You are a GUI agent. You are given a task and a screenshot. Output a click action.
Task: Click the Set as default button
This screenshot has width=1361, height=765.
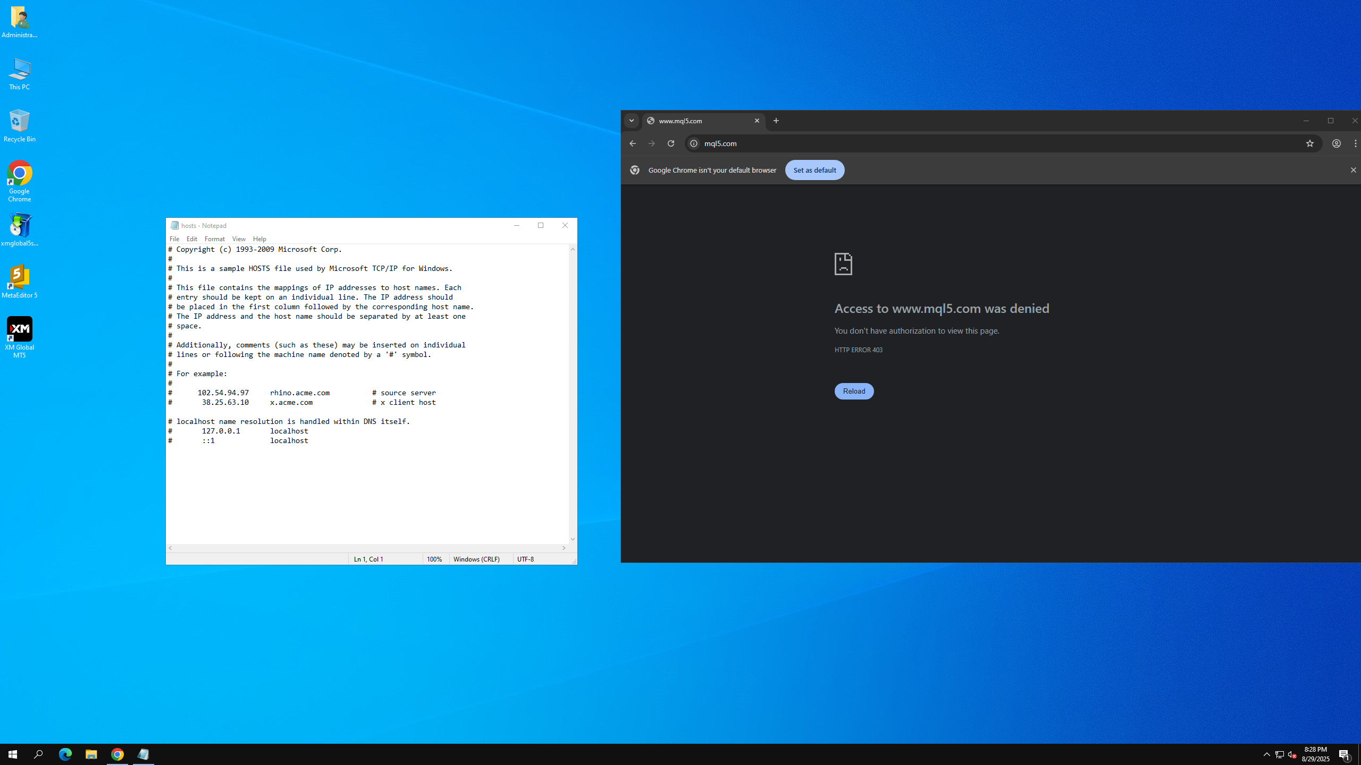[814, 170]
